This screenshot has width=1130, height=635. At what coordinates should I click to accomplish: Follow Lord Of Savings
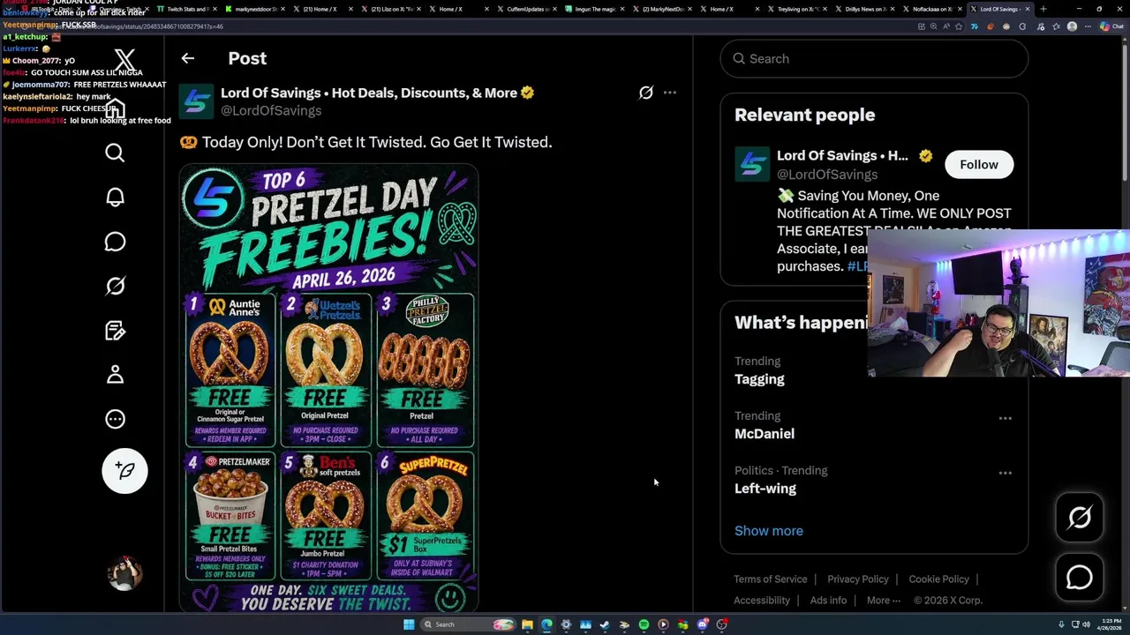tap(979, 165)
